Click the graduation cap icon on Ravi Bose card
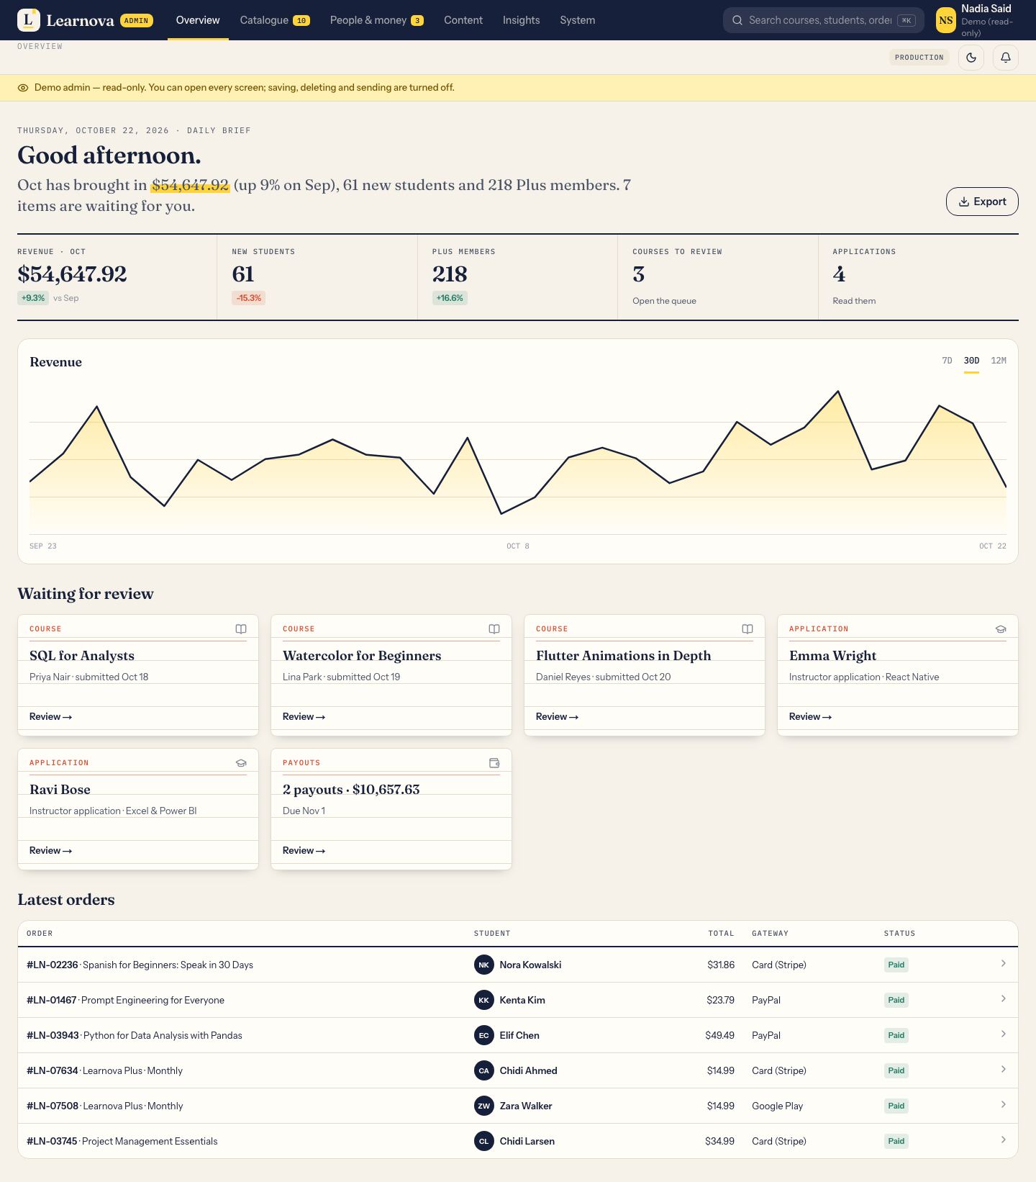The width and height of the screenshot is (1036, 1182). [x=241, y=763]
